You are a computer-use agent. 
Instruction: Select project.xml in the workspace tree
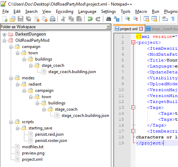coord(32,159)
